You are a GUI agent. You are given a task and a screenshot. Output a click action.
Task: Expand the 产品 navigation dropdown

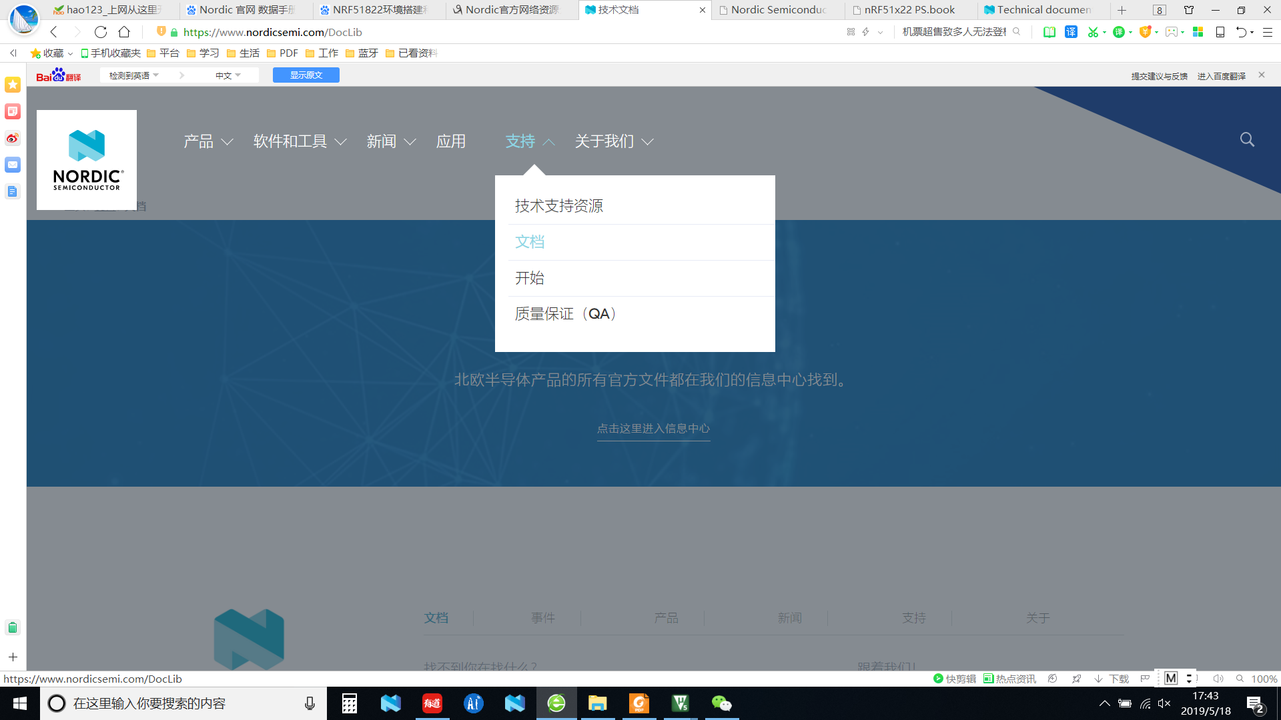coord(208,141)
